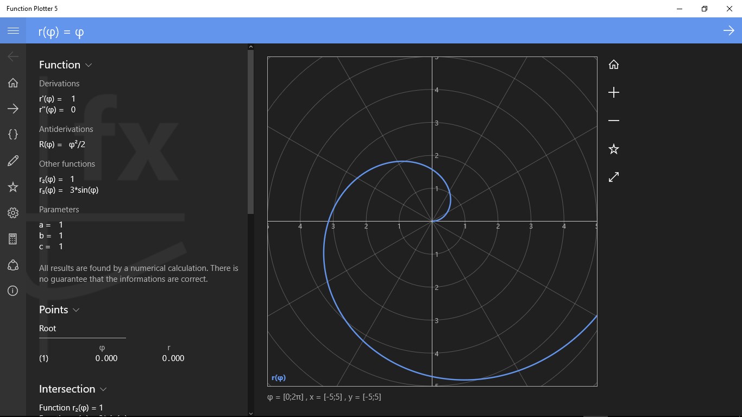742x417 pixels.
Task: Open the hamburger navigation menu
Action: pos(13,30)
